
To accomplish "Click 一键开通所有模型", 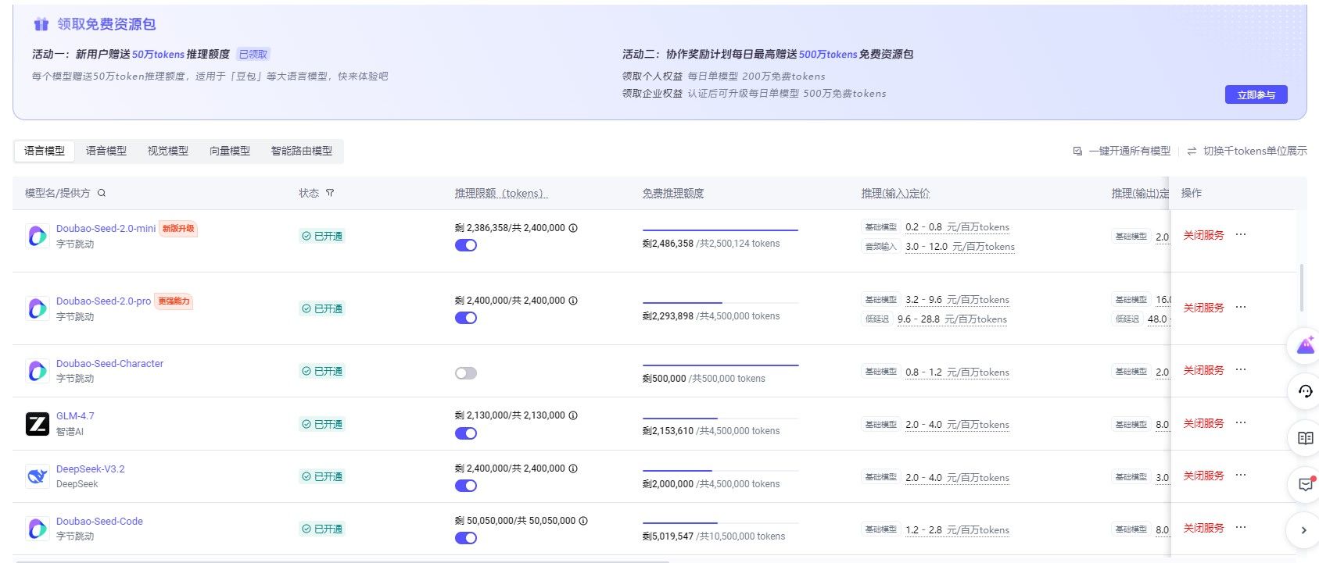I will 1122,151.
